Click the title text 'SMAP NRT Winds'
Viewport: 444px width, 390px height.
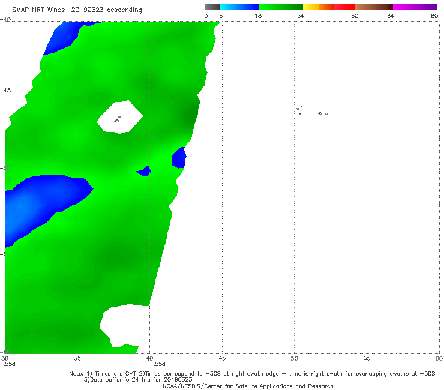point(38,10)
